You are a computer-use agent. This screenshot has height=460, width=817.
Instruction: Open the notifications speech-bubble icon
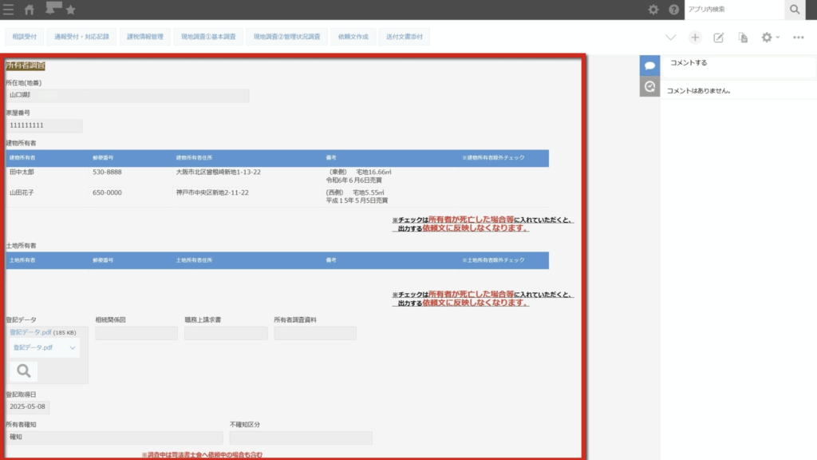pyautogui.click(x=53, y=8)
